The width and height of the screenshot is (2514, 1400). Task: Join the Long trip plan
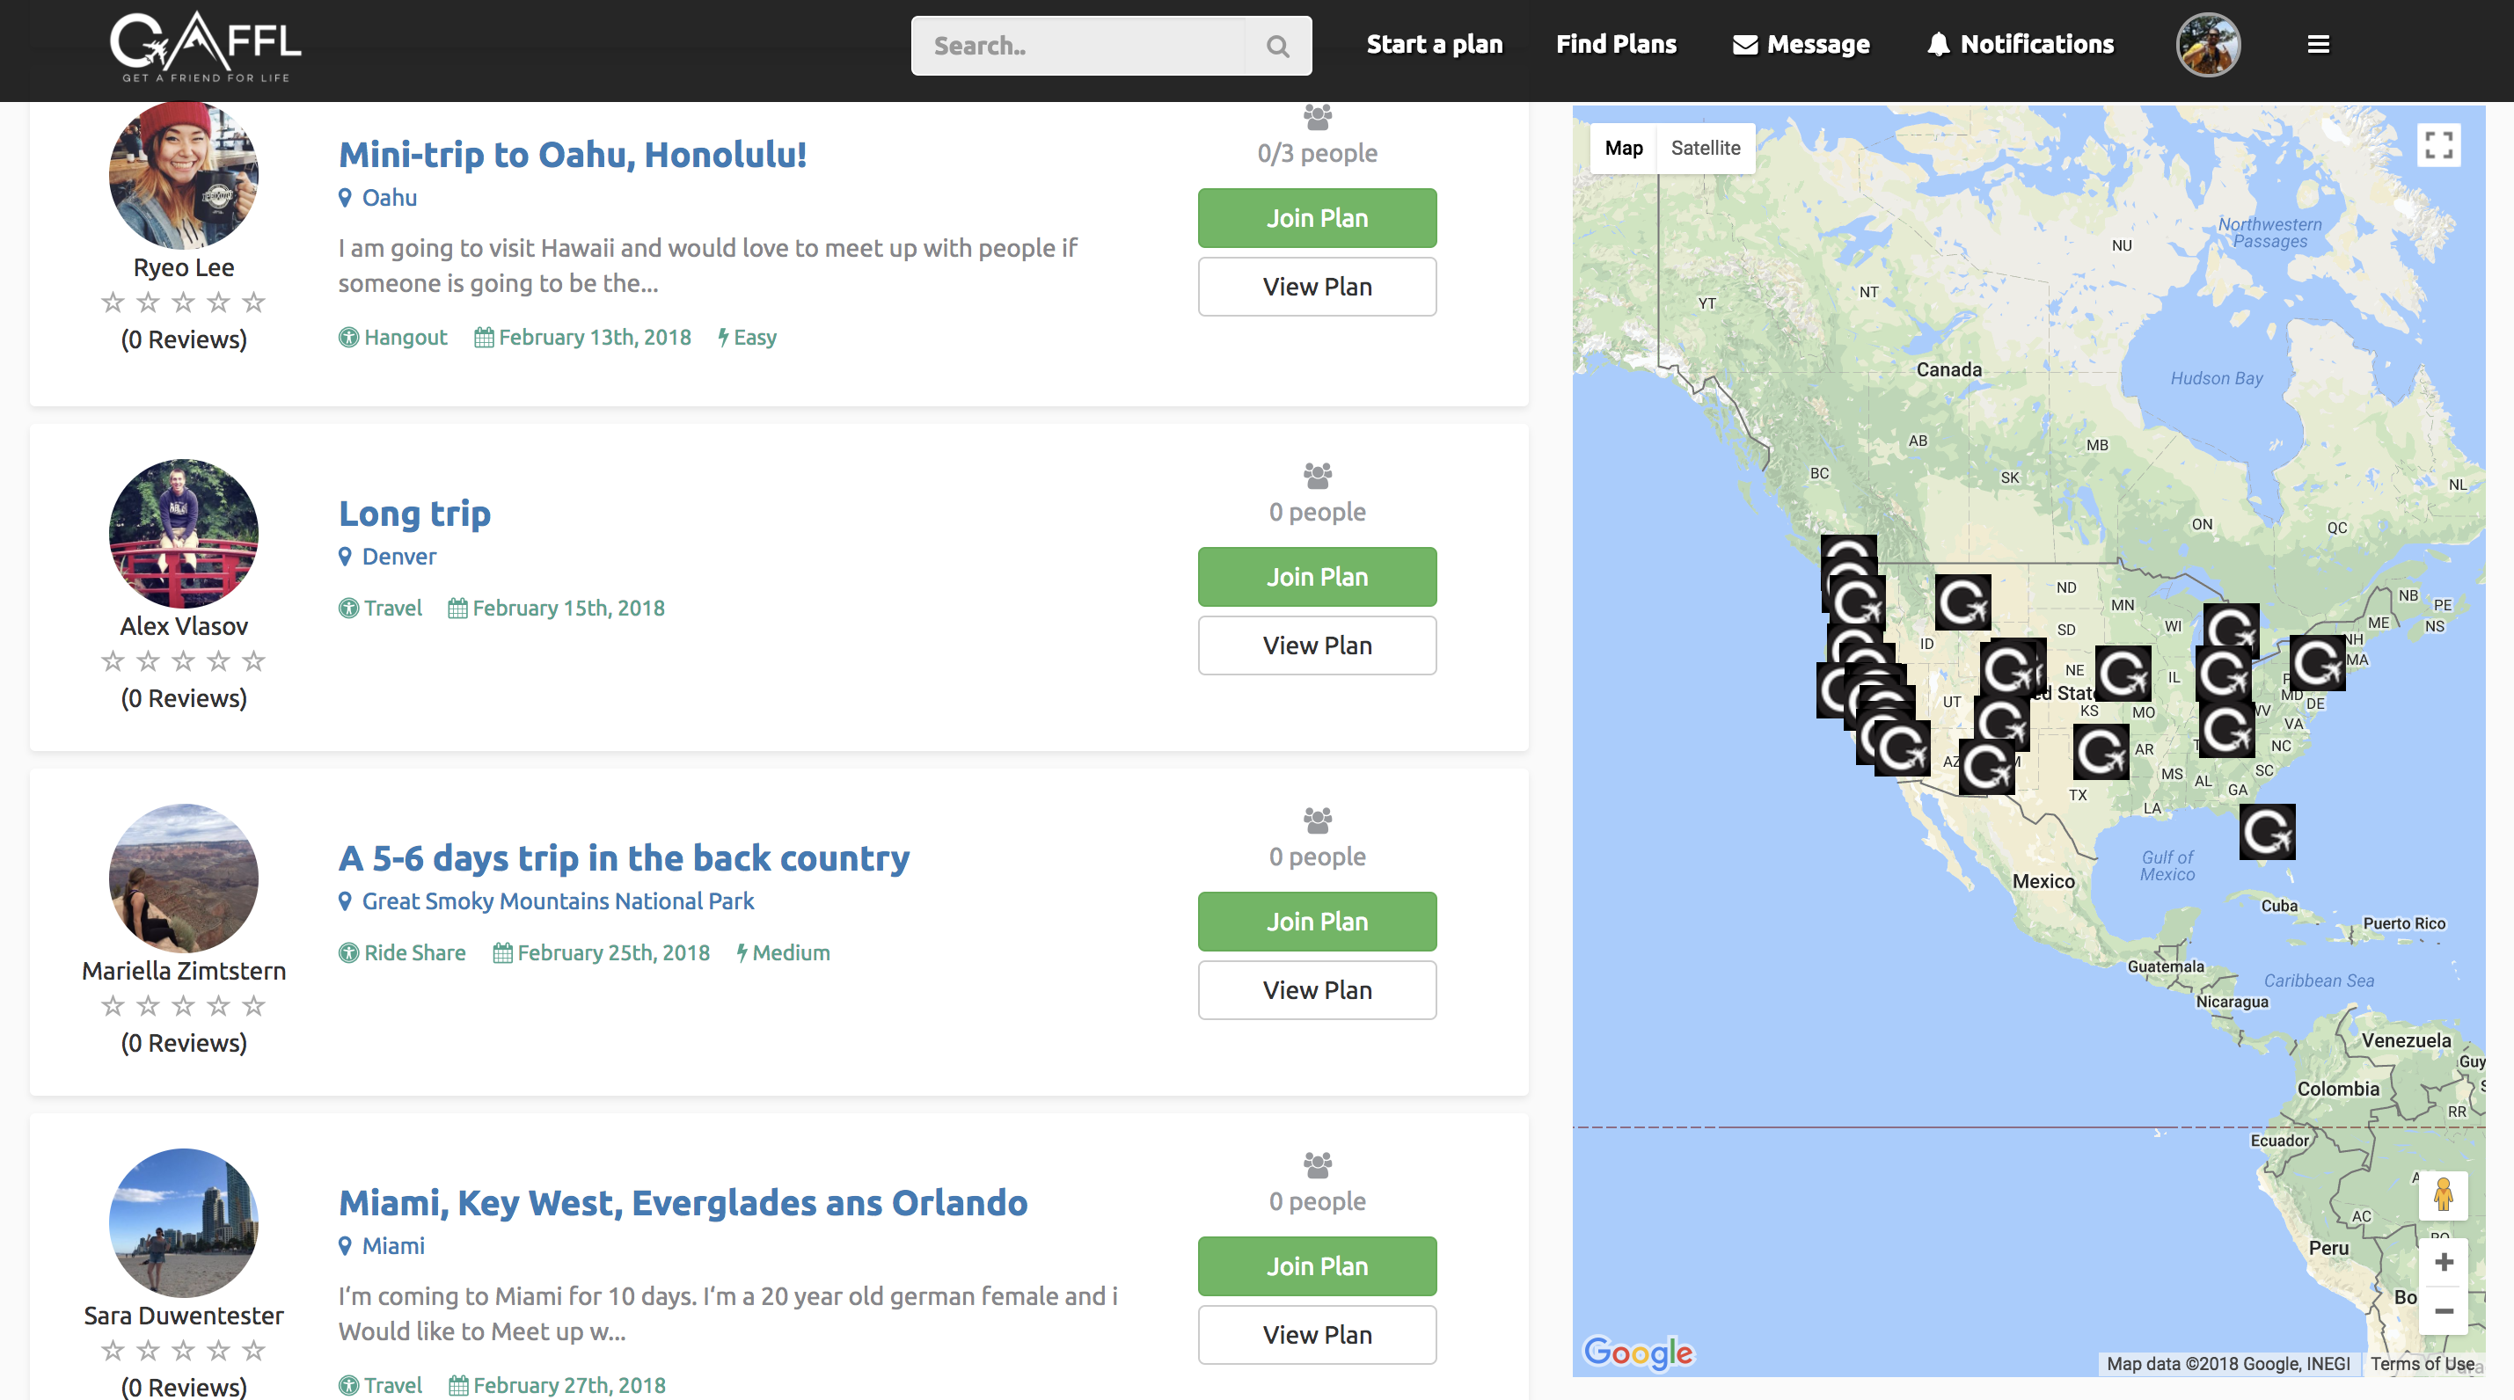point(1317,577)
